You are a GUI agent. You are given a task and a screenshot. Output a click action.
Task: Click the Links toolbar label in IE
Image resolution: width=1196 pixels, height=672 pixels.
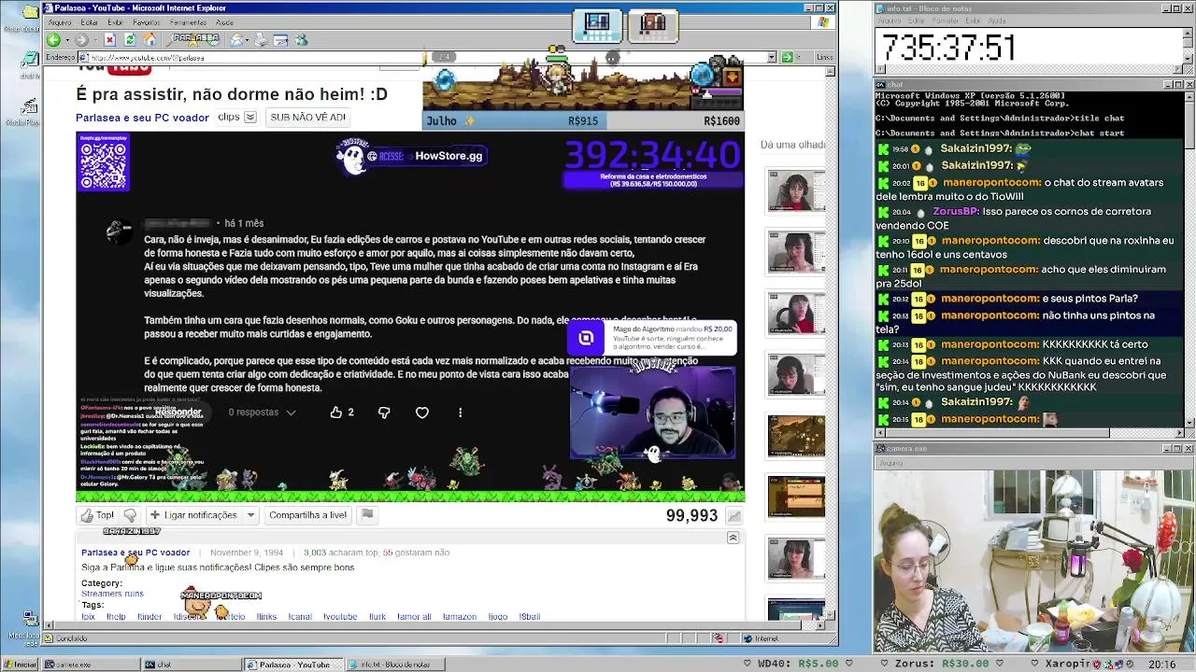(x=824, y=57)
